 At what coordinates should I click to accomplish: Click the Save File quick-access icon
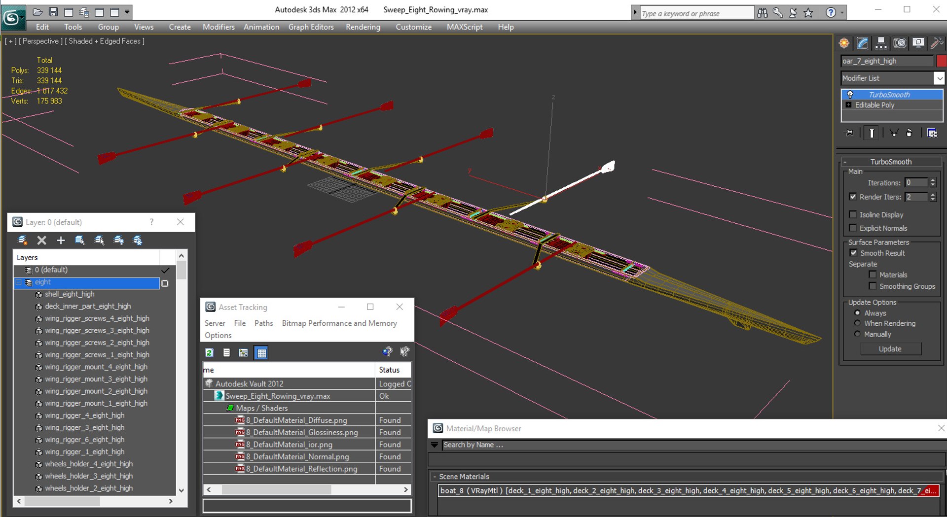click(x=53, y=12)
